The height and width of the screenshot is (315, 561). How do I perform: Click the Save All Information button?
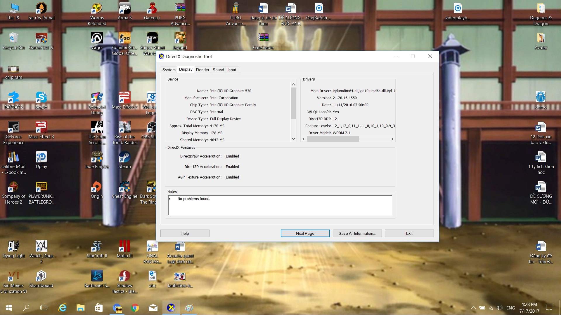coord(357,233)
